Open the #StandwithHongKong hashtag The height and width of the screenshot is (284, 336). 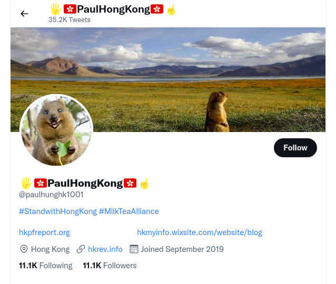point(58,211)
